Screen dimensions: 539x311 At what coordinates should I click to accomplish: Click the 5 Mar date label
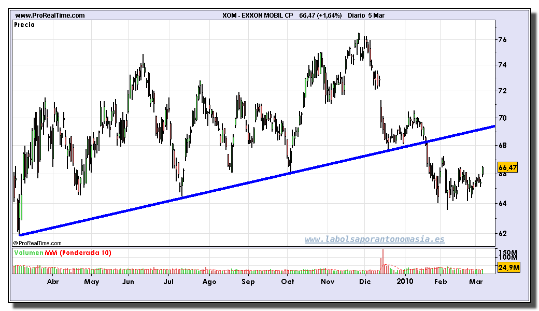click(376, 16)
